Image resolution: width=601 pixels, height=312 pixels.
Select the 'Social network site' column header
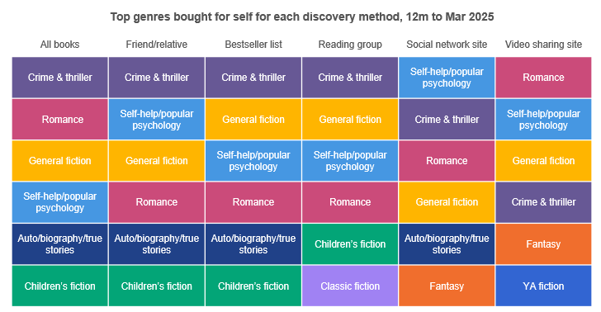pyautogui.click(x=447, y=45)
